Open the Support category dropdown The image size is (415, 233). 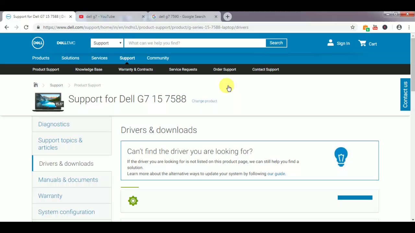pyautogui.click(x=107, y=43)
